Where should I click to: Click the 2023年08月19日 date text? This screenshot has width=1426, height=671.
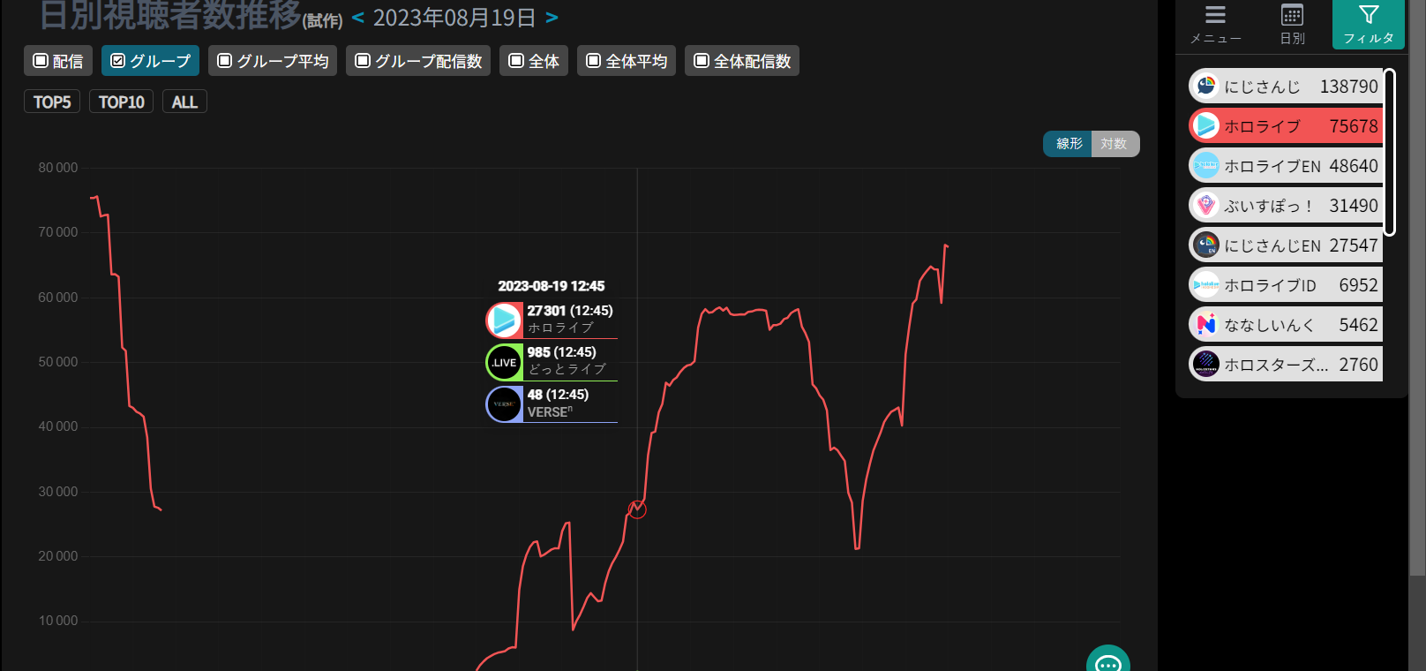click(x=454, y=17)
